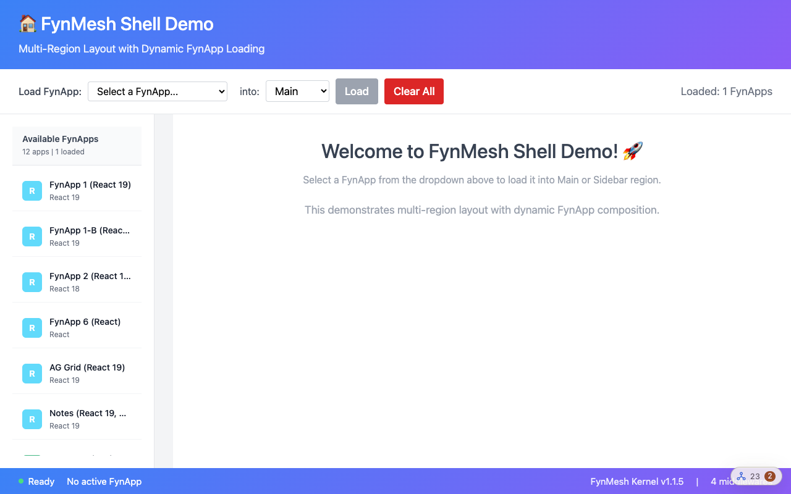The width and height of the screenshot is (791, 494).
Task: Click the R icon beside FynApp 1-B
Action: point(32,237)
